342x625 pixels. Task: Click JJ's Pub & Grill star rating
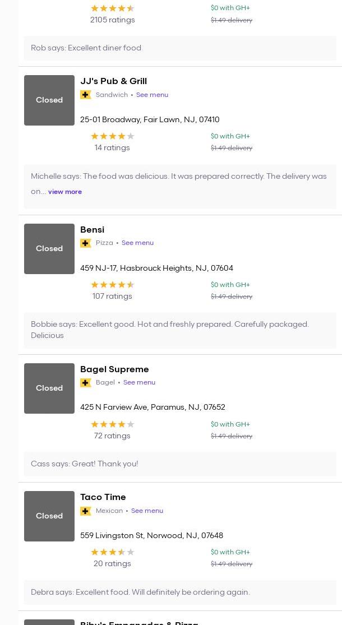(112, 136)
